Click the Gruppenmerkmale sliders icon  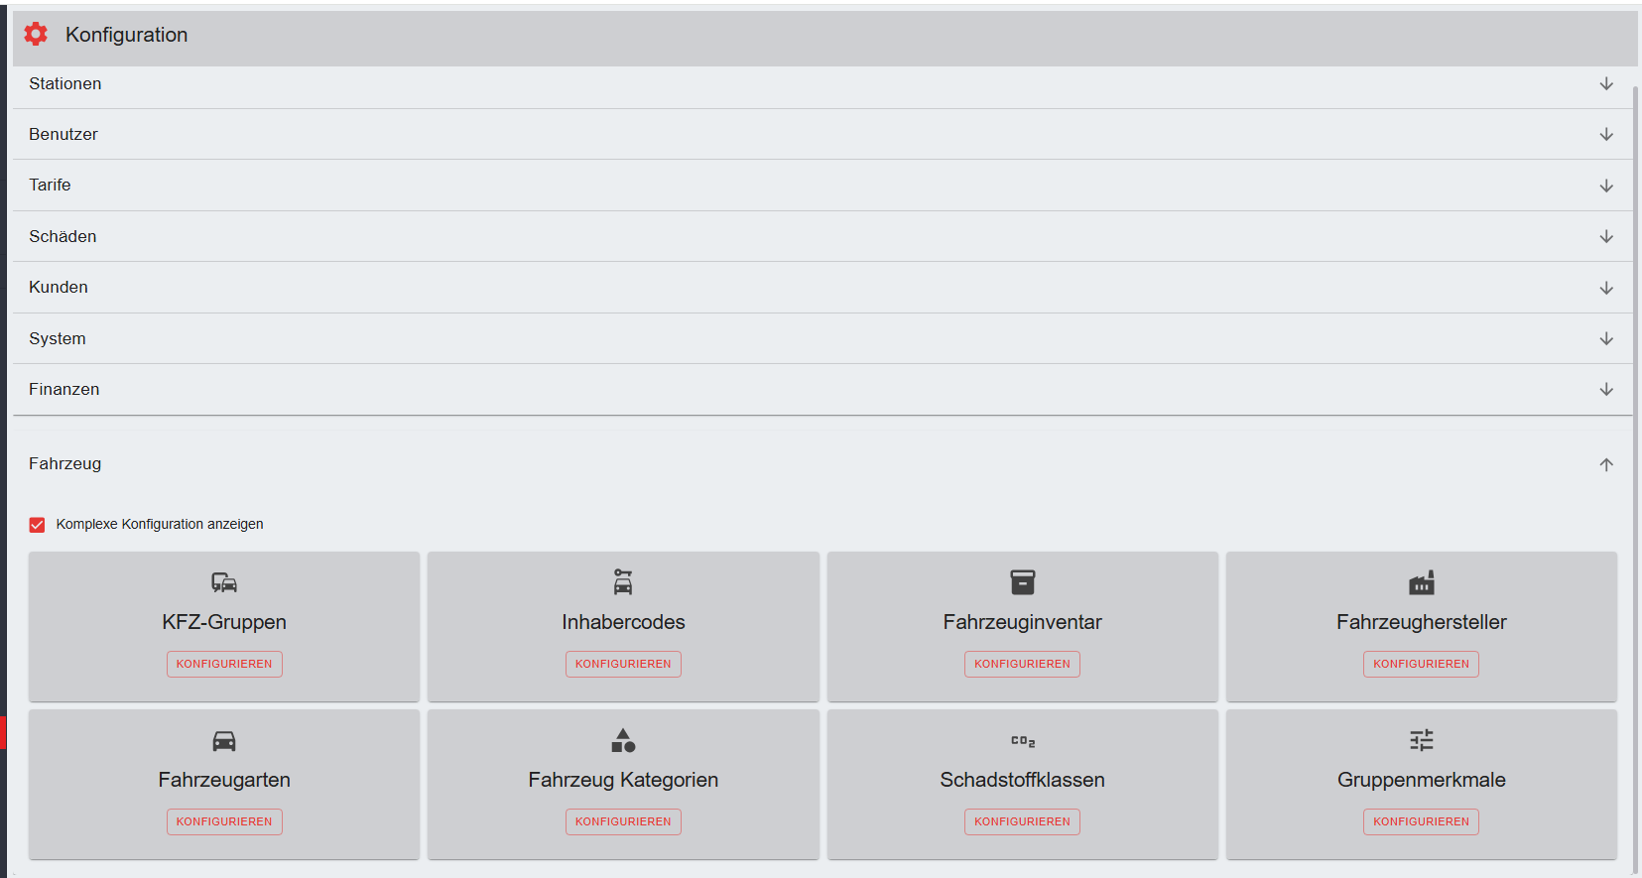[x=1421, y=740]
